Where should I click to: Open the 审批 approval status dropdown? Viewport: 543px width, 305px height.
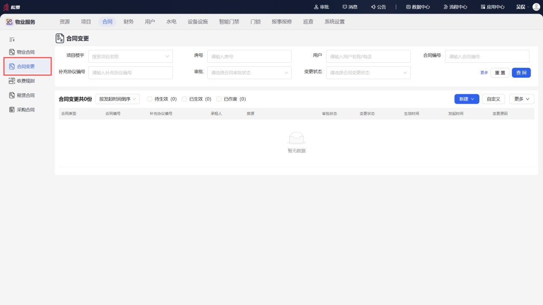pyautogui.click(x=249, y=73)
